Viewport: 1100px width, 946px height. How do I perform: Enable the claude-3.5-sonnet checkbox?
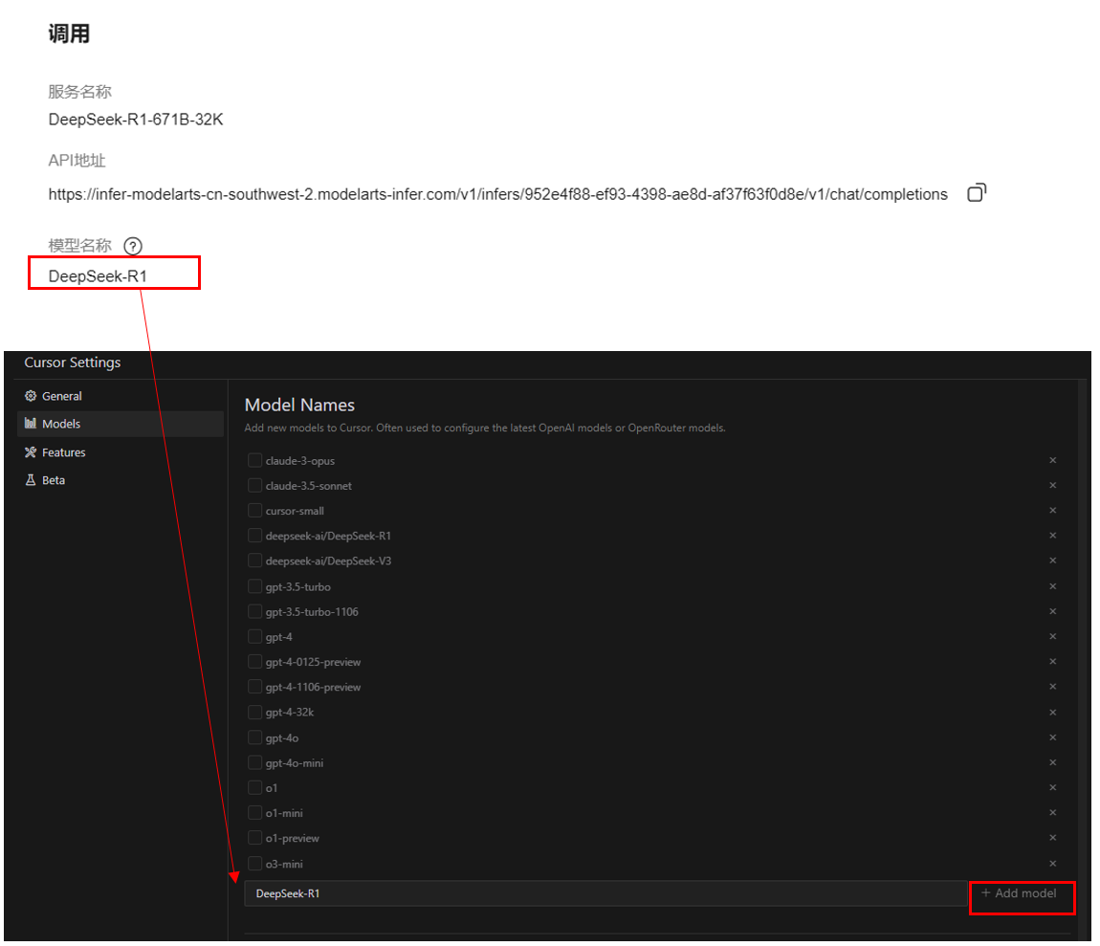[x=254, y=486]
